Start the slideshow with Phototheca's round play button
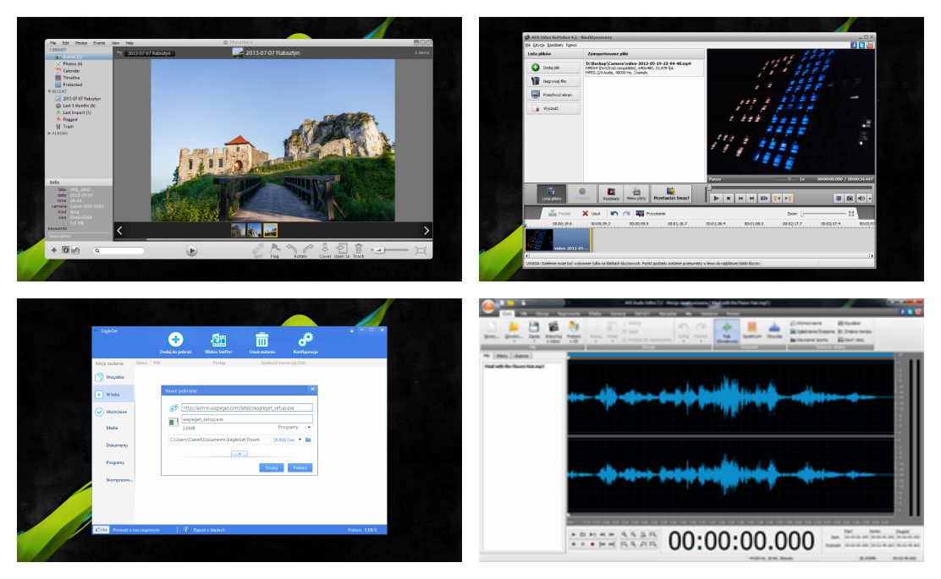 191,250
